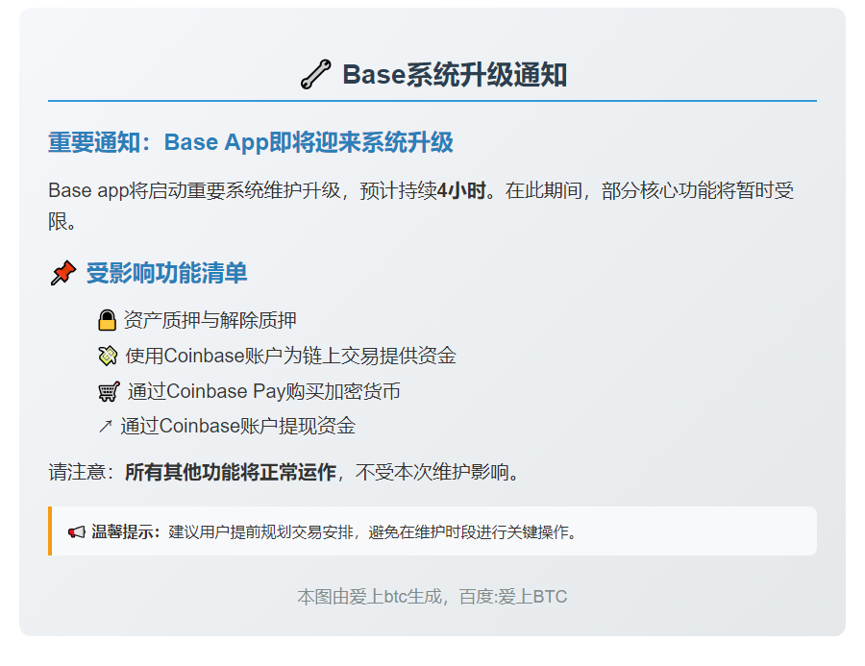Click 通过Coinbase账户提现资金 list item

pos(237,426)
